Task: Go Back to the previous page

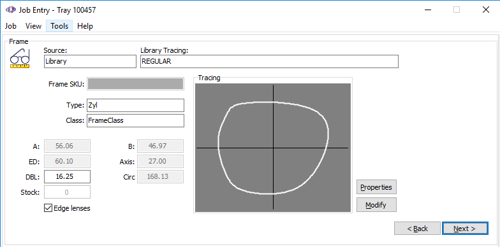Action: [417, 228]
